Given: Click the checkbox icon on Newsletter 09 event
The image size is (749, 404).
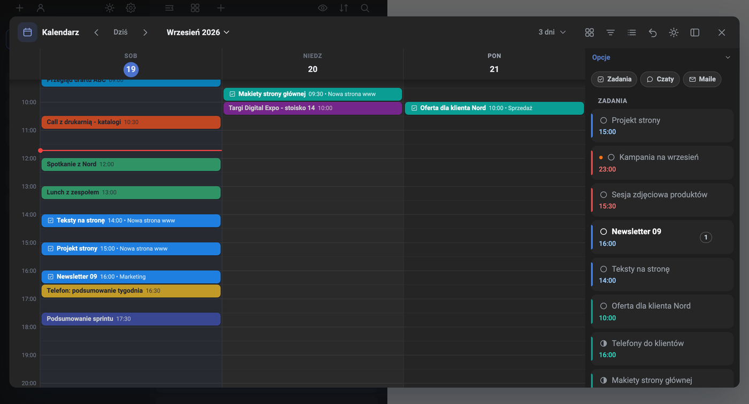Looking at the screenshot, I should tap(50, 277).
